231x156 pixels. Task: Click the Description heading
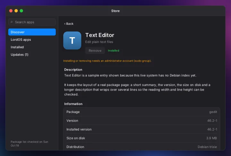73,70
